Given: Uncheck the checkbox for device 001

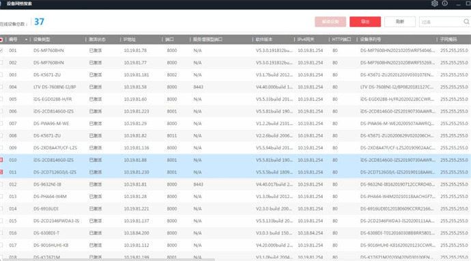Looking at the screenshot, I should pyautogui.click(x=1, y=51).
